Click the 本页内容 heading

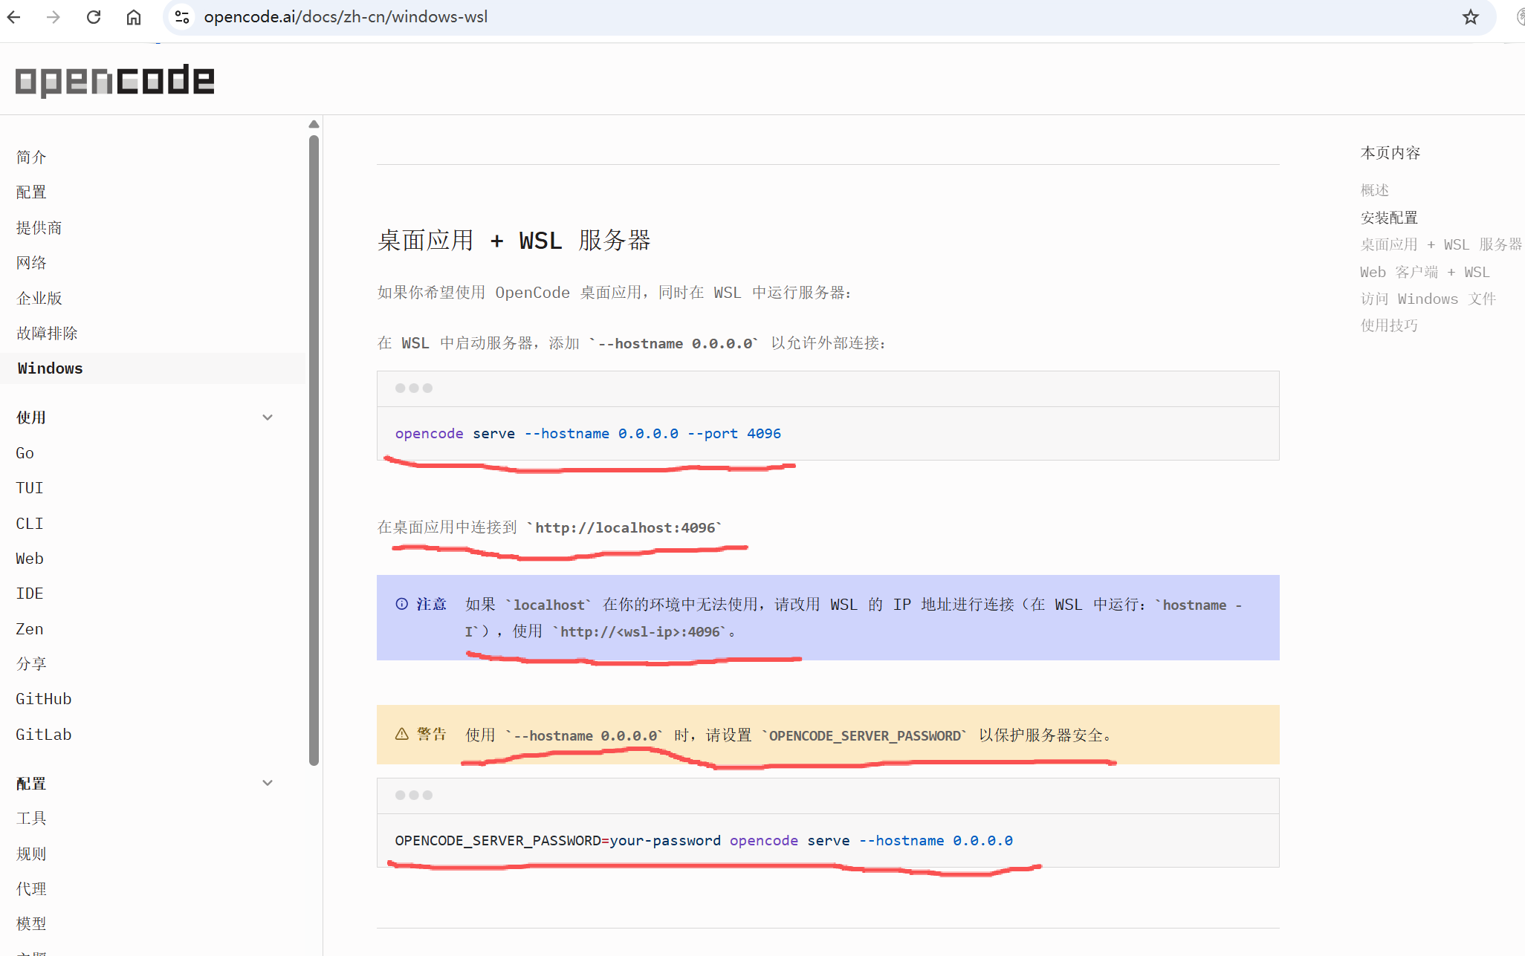[x=1390, y=153]
